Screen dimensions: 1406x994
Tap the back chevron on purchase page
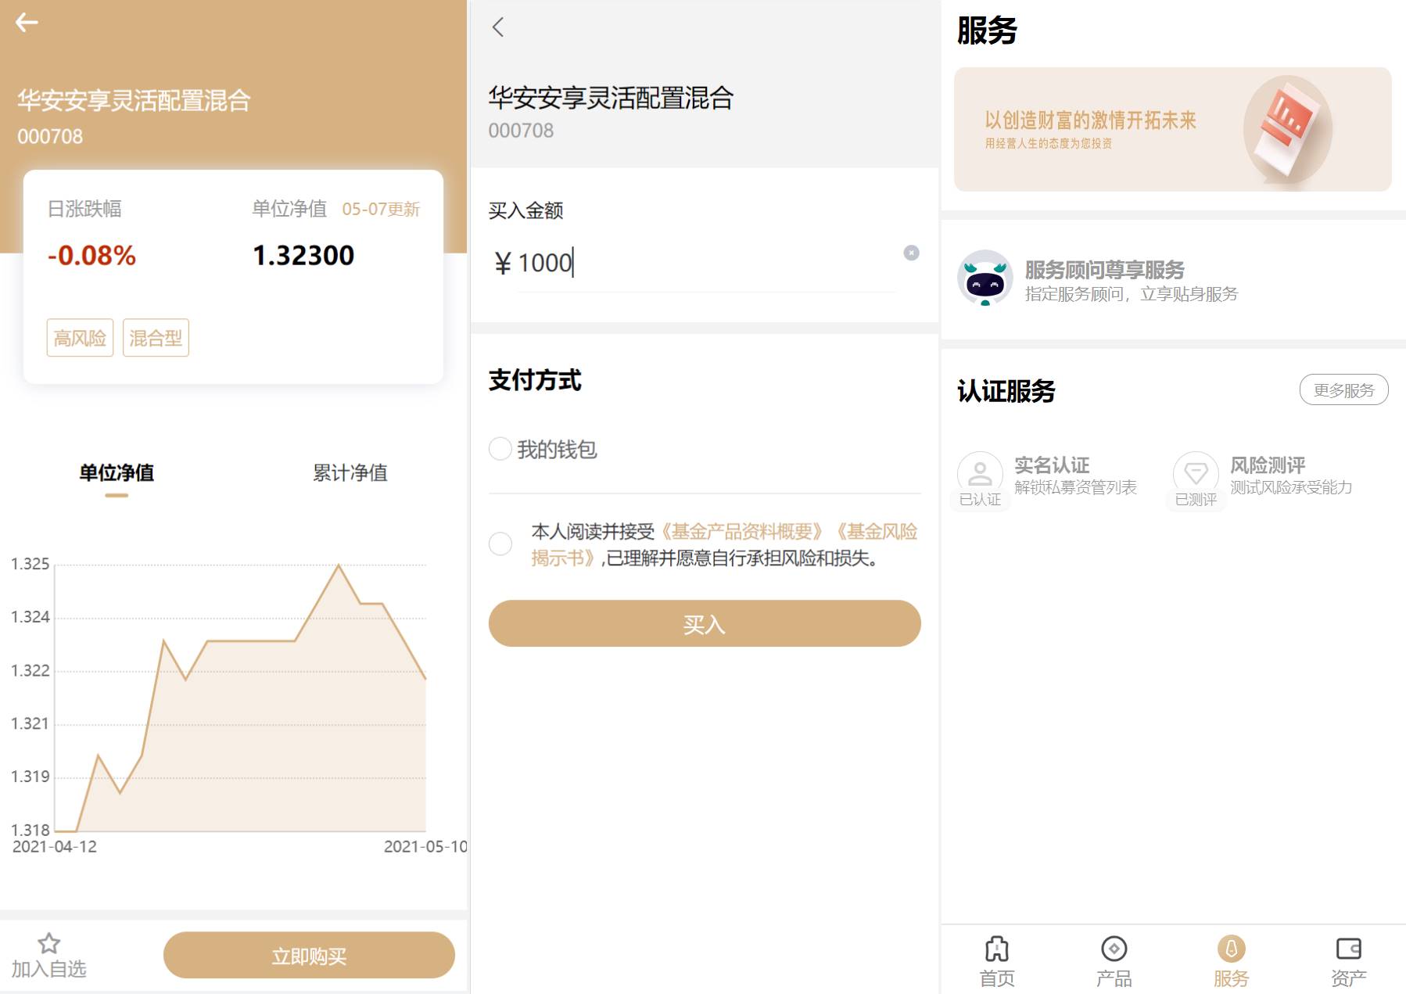point(498,27)
